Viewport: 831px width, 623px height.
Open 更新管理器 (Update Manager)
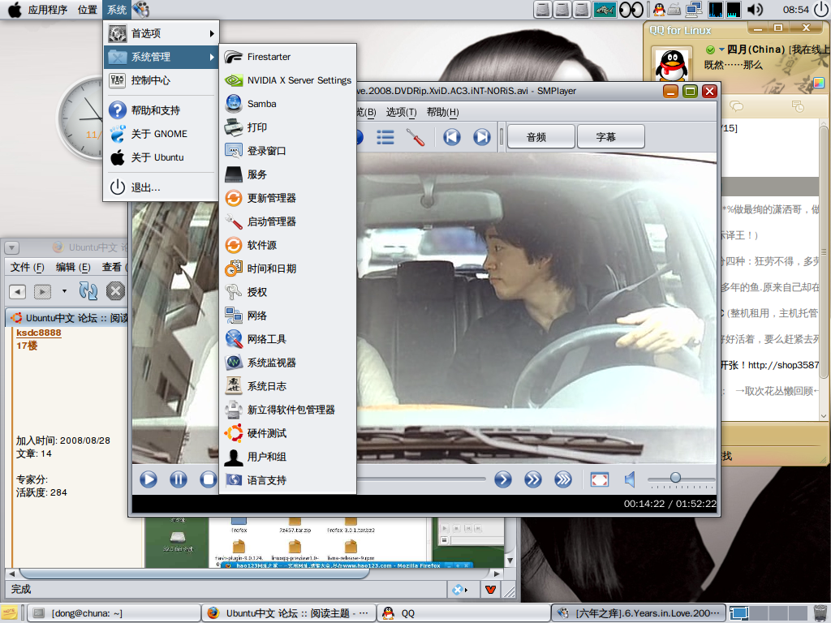tap(287, 198)
